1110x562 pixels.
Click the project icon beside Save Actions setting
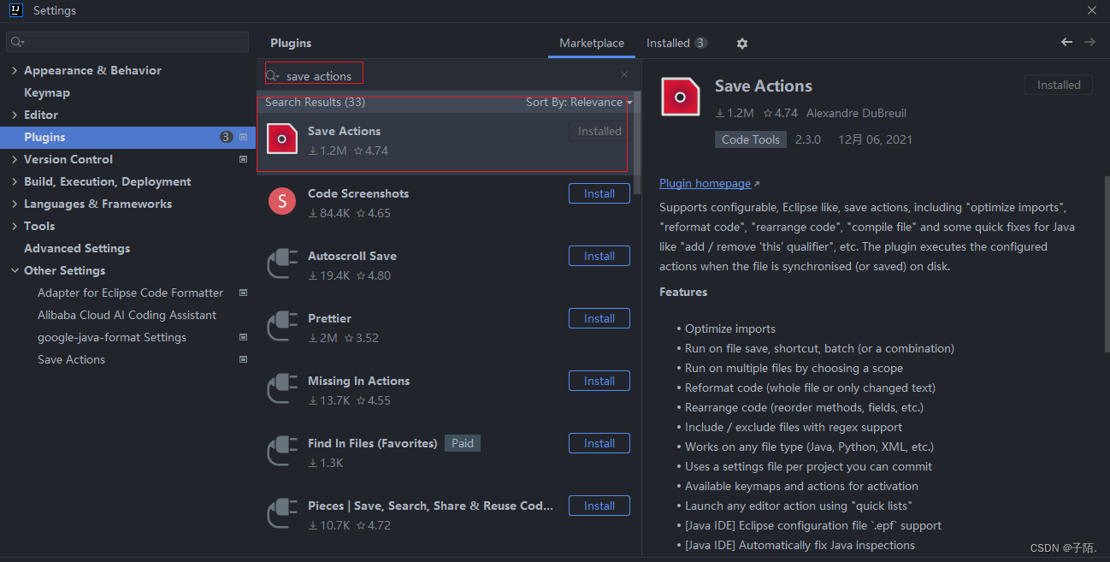(x=243, y=359)
